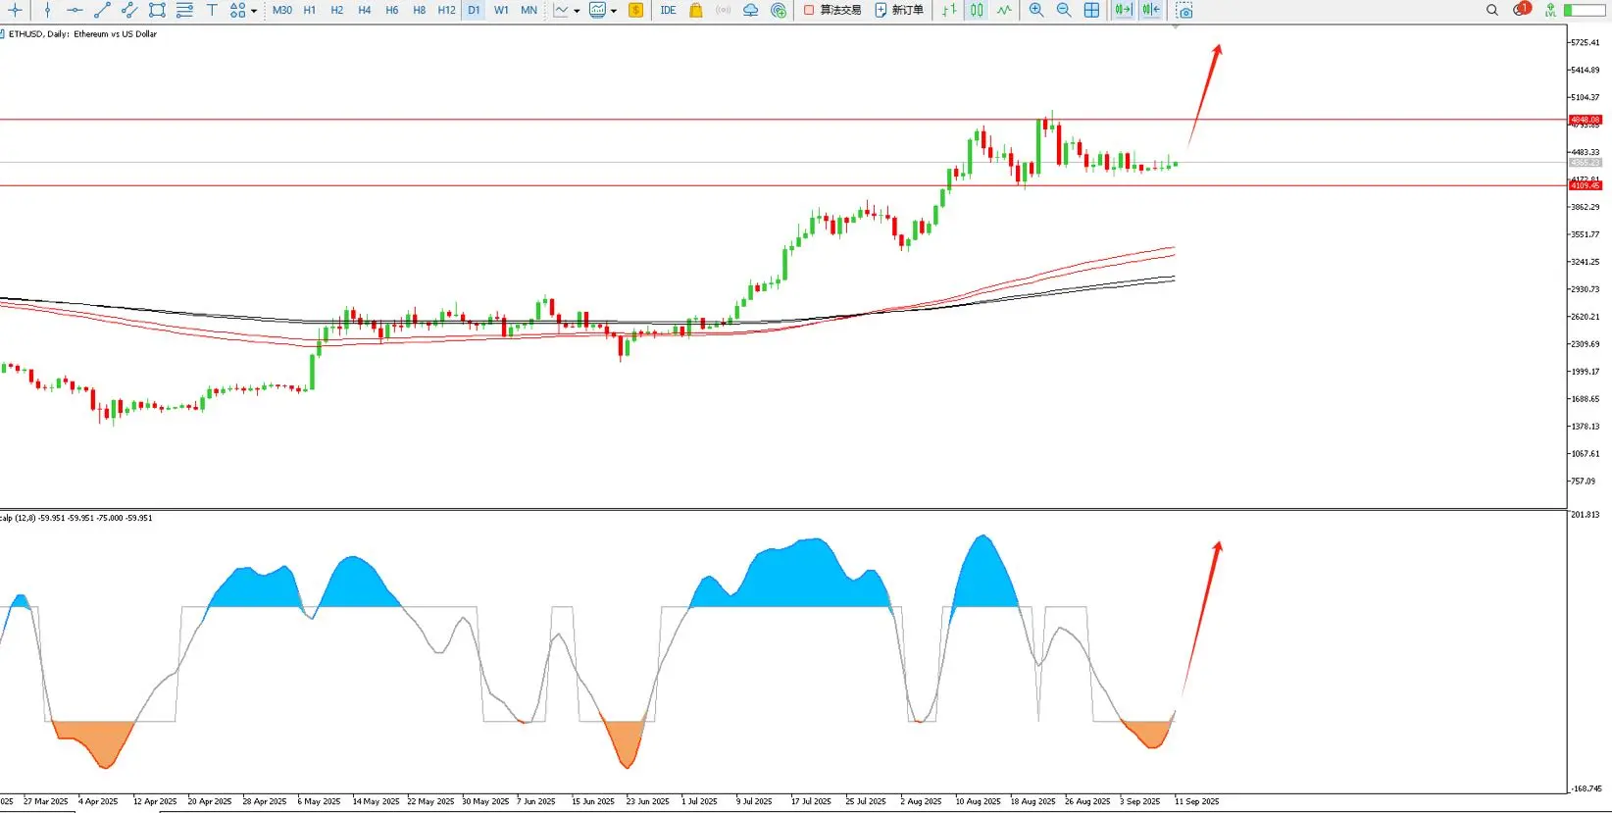Switch chart to candlestick mode
This screenshot has width=1612, height=813.
pyautogui.click(x=977, y=10)
